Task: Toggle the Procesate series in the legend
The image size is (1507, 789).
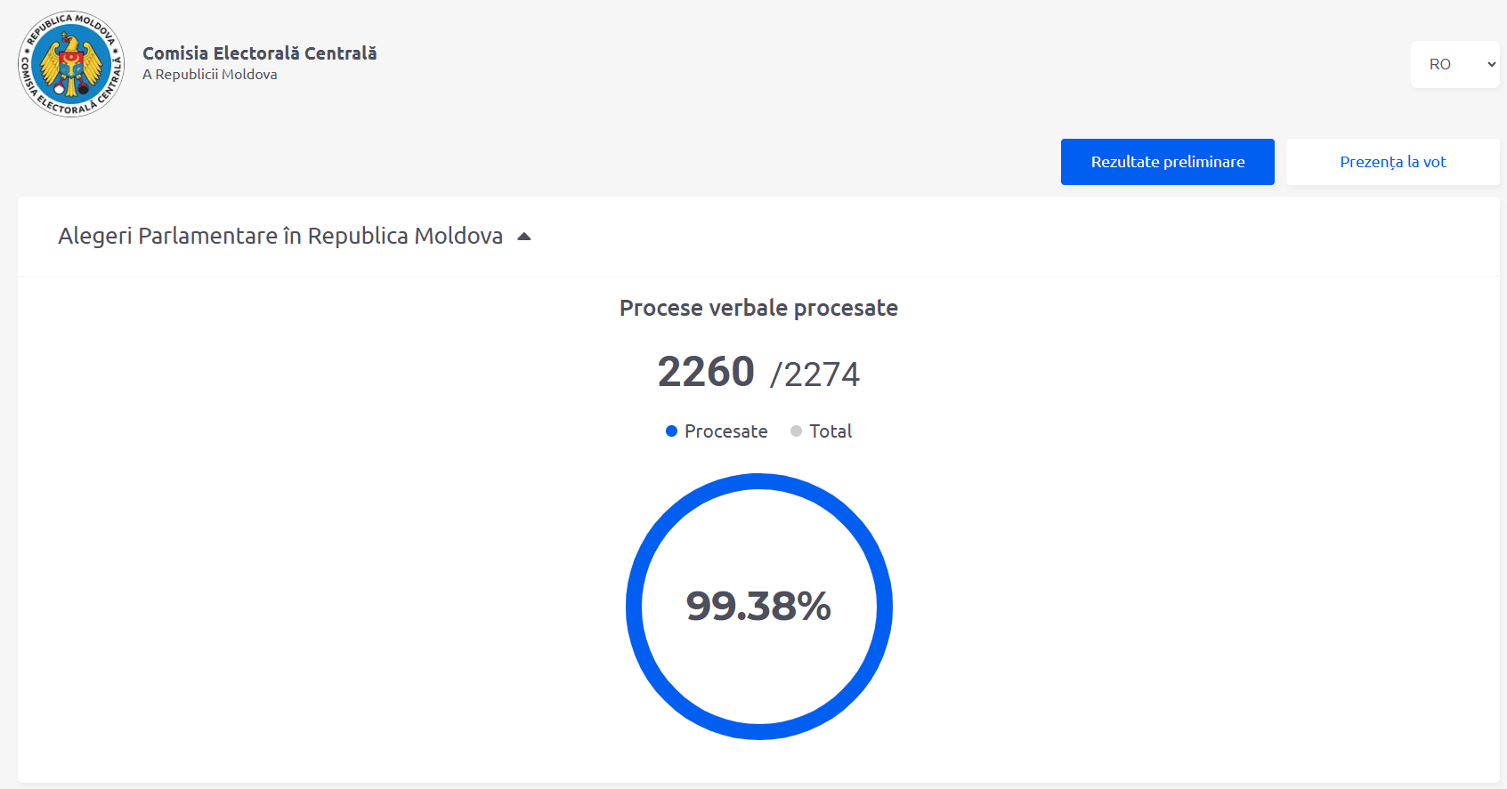Action: (x=725, y=431)
